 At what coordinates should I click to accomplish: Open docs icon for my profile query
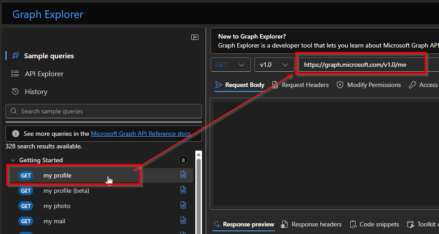pyautogui.click(x=183, y=175)
